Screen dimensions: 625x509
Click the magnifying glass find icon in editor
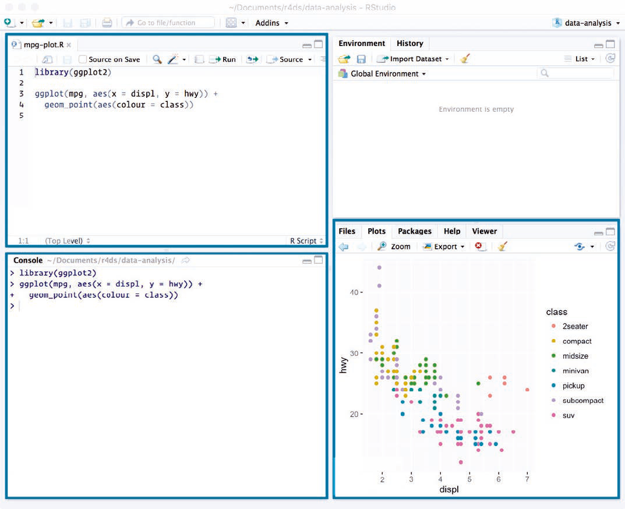point(157,59)
